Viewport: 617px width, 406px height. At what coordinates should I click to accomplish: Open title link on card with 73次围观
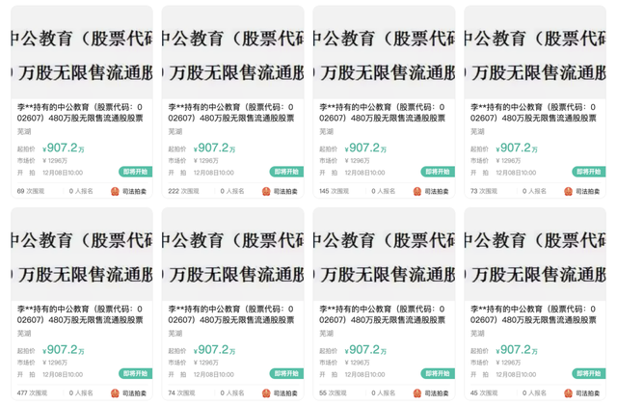(x=533, y=113)
